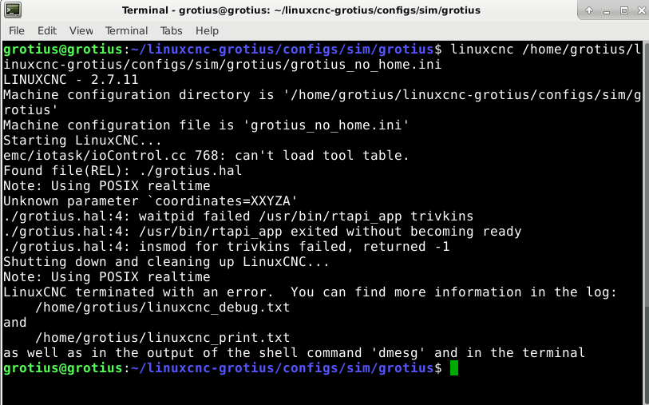Open the File menu
This screenshot has height=405, width=649.
(17, 30)
